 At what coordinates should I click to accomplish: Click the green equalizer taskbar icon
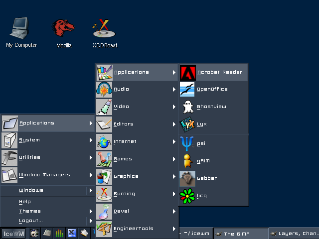click(x=59, y=234)
